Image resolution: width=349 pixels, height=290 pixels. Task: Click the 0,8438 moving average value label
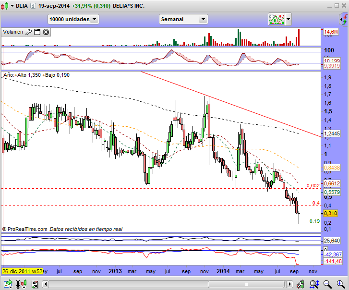(332, 168)
